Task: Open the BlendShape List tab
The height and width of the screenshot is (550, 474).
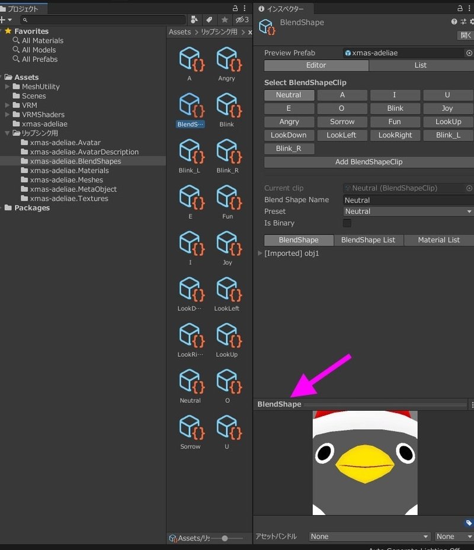Action: pyautogui.click(x=368, y=240)
